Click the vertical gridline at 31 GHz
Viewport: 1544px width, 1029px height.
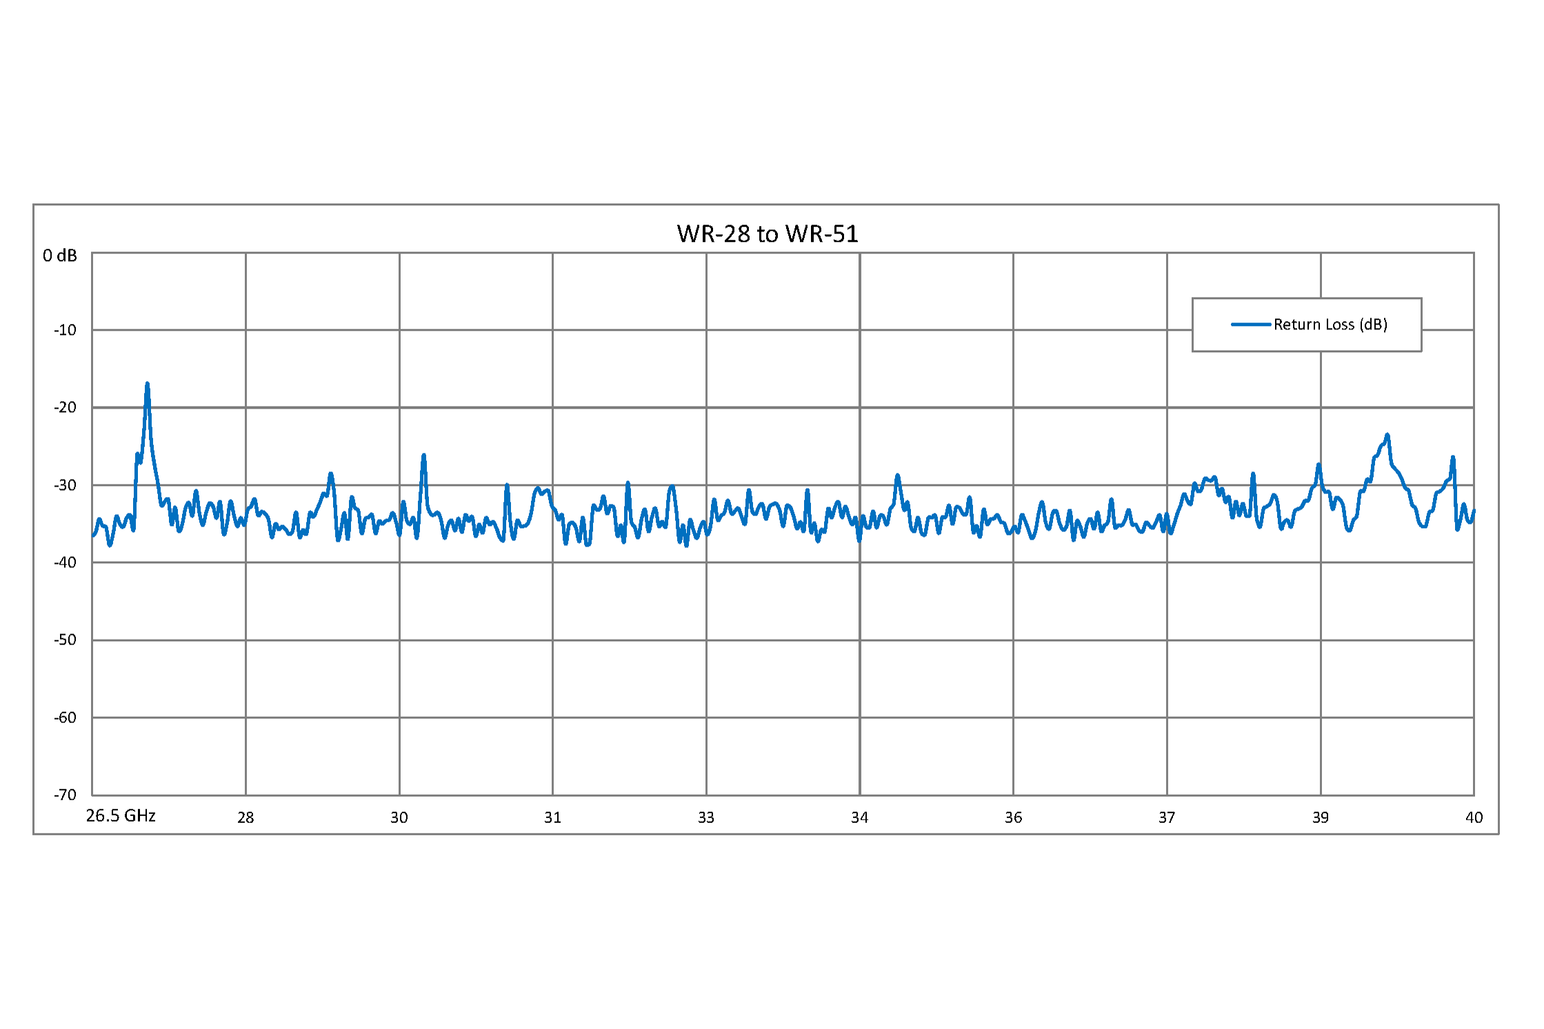(x=552, y=655)
